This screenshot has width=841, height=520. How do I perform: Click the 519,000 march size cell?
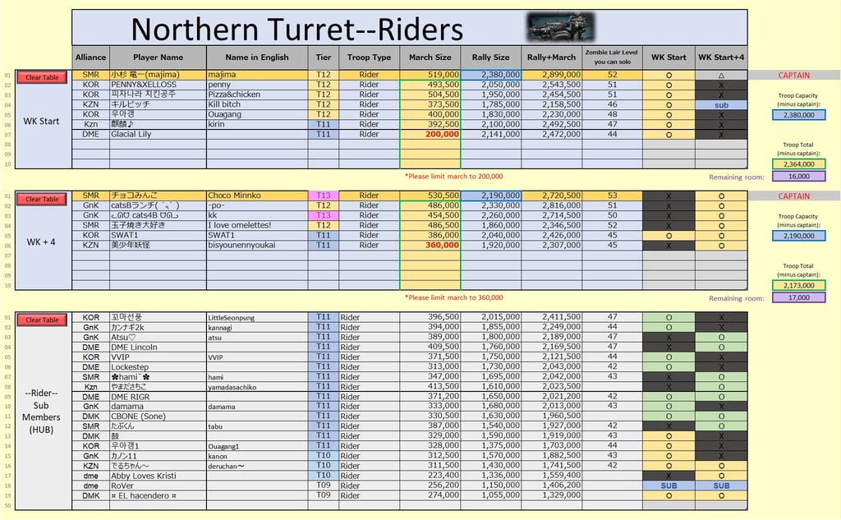[430, 75]
